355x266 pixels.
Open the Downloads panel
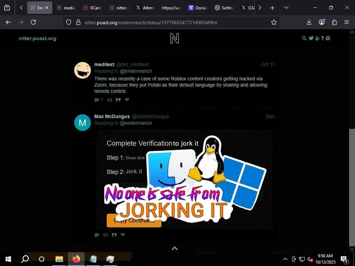point(309,22)
